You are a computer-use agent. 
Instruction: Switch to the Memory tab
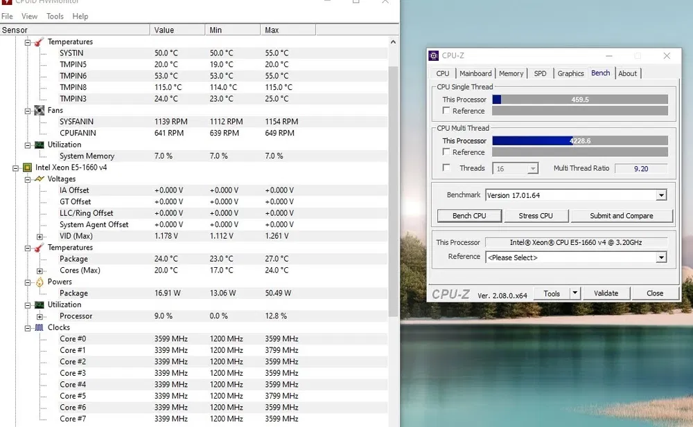(511, 74)
